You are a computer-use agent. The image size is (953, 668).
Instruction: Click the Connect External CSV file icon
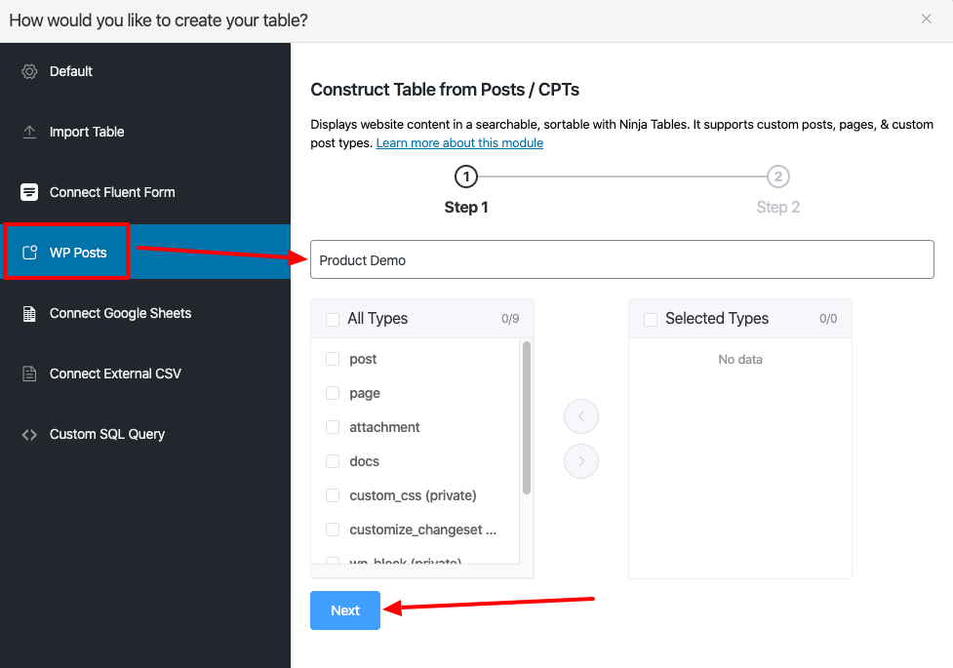29,373
